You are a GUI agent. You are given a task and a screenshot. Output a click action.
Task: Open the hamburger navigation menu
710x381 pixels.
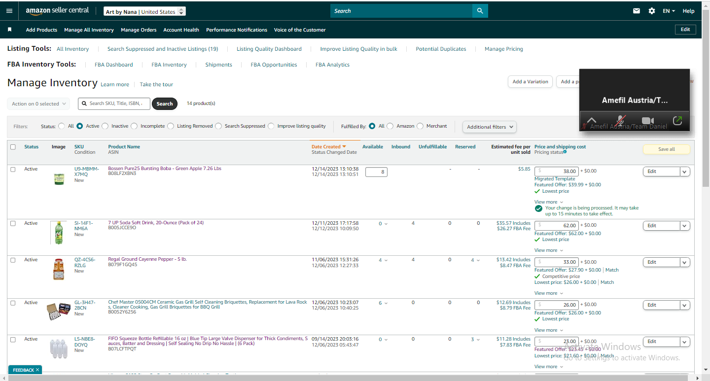[9, 11]
